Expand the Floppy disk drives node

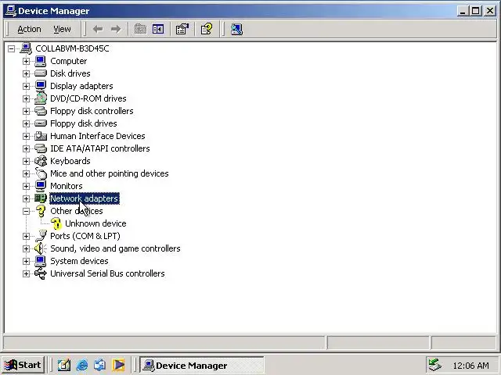[26, 123]
